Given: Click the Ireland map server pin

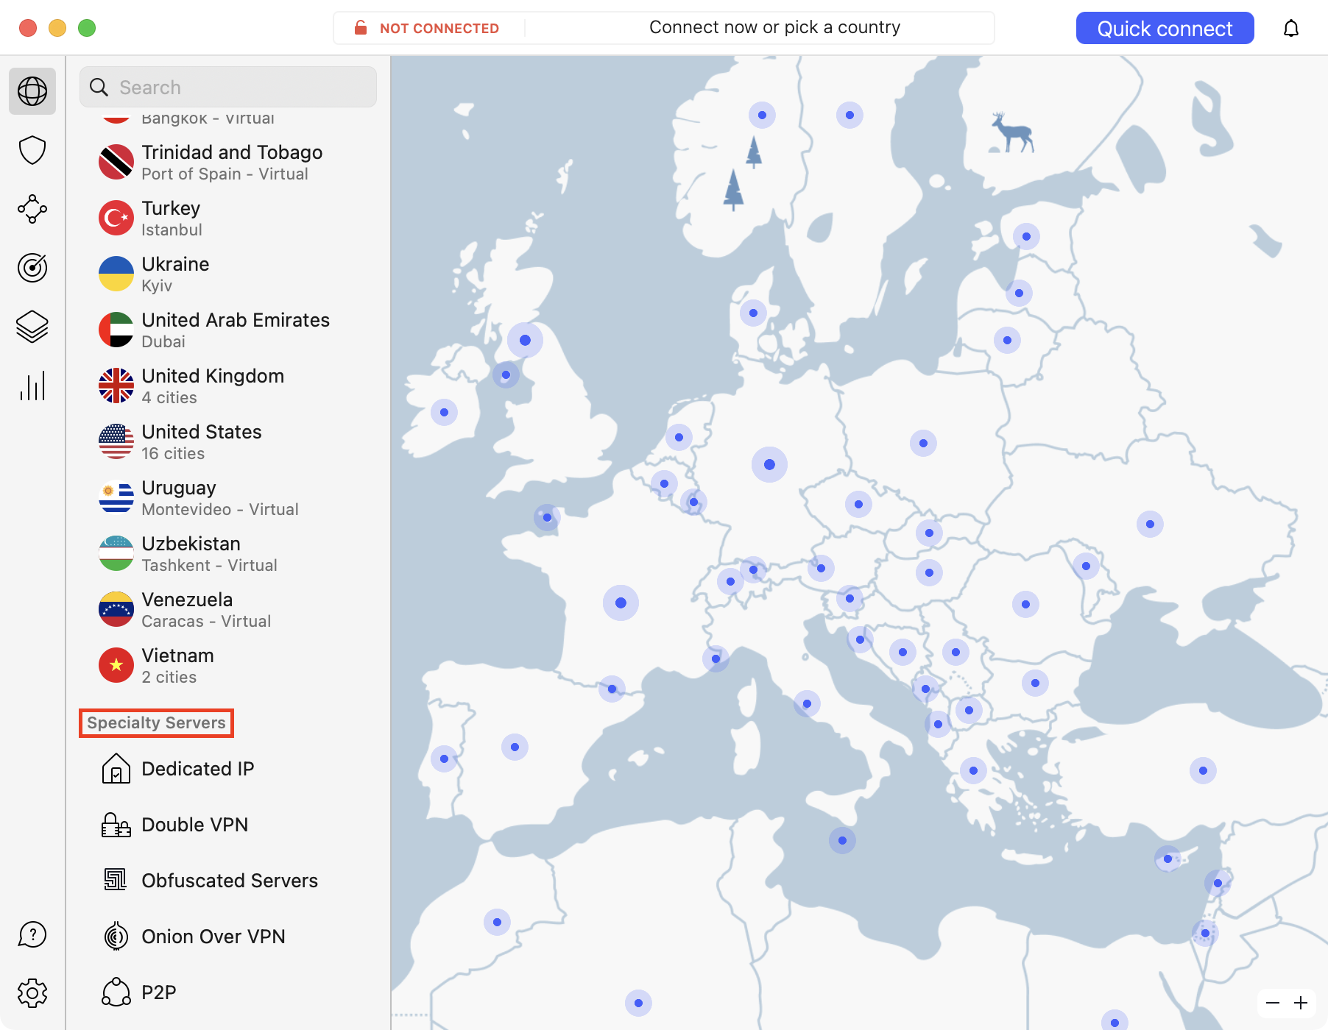Looking at the screenshot, I should pos(444,412).
